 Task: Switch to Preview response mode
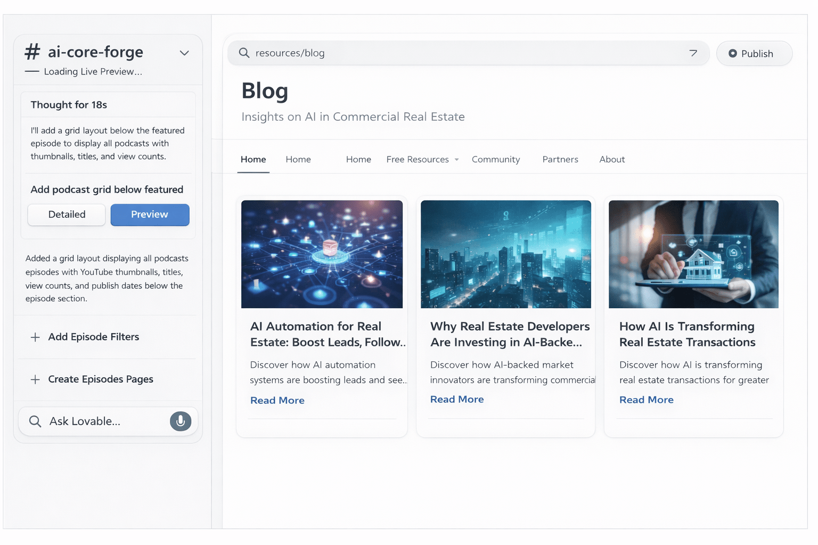click(150, 214)
